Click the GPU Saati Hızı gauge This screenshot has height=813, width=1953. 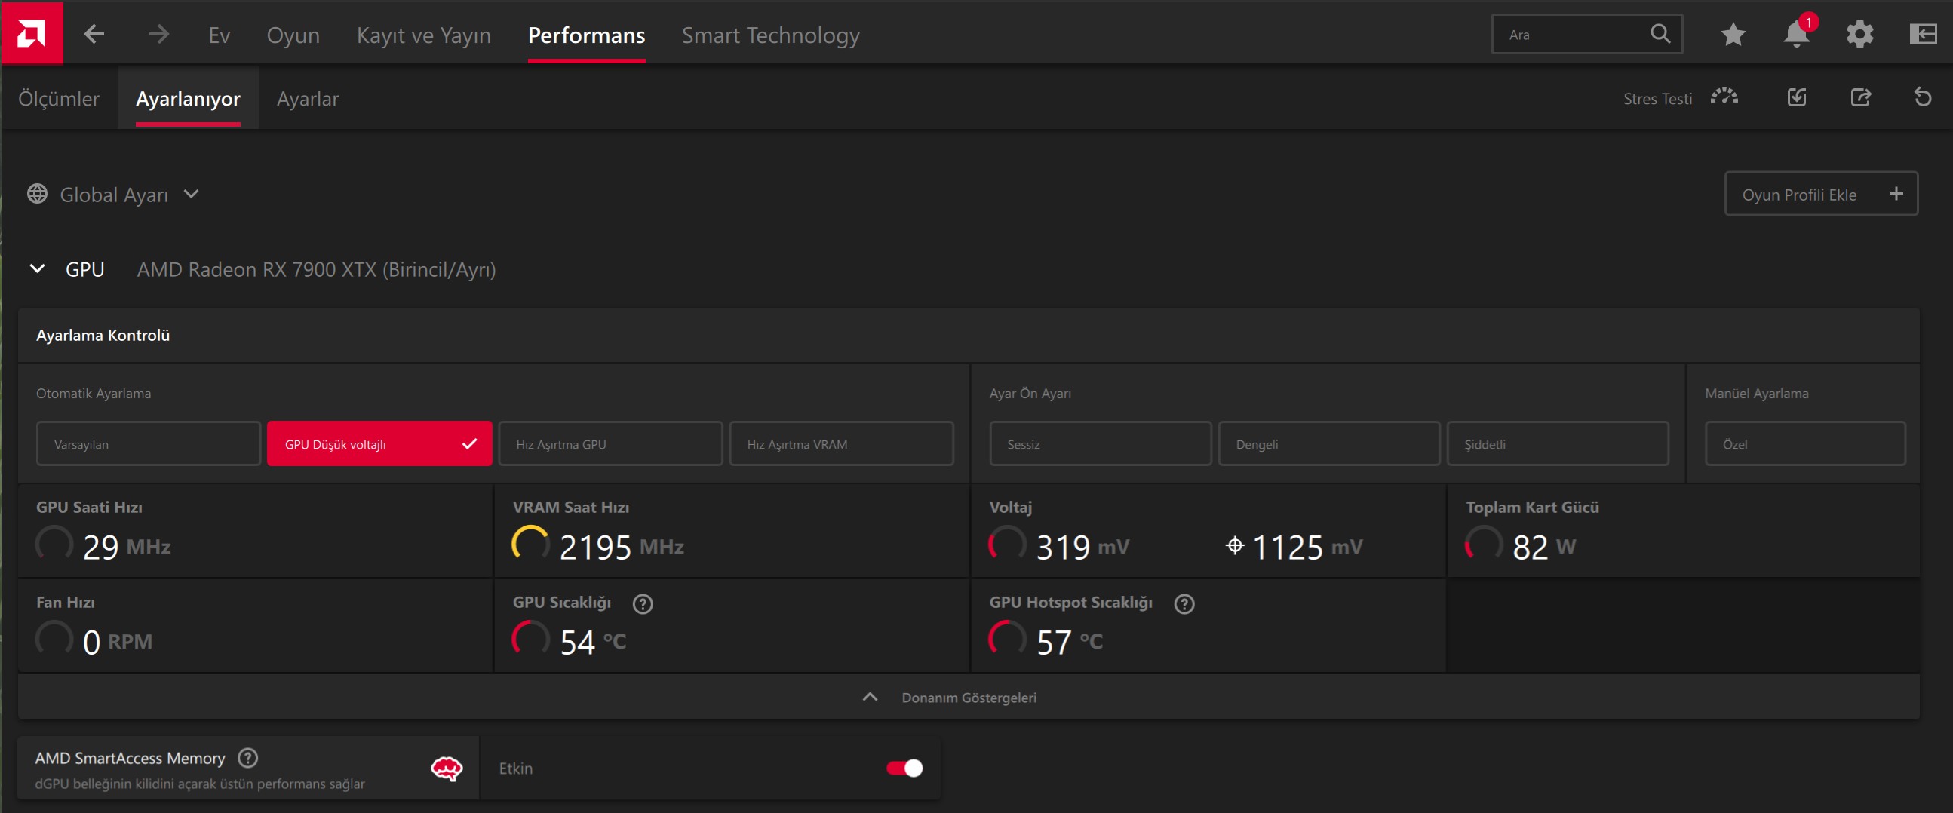coord(54,544)
